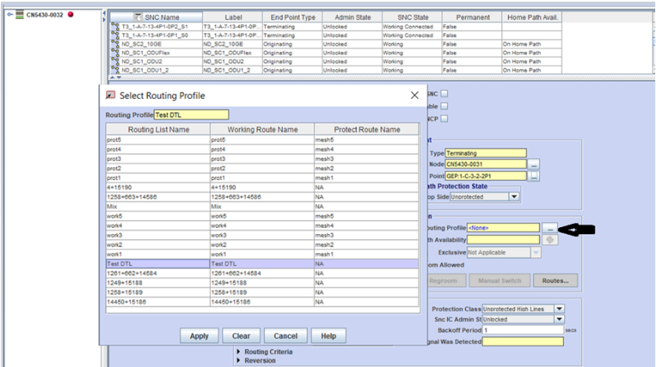Click SNC icon of row T3_1-A-7-13-4P1-0P2_S1
656x367 pixels.
(115, 27)
